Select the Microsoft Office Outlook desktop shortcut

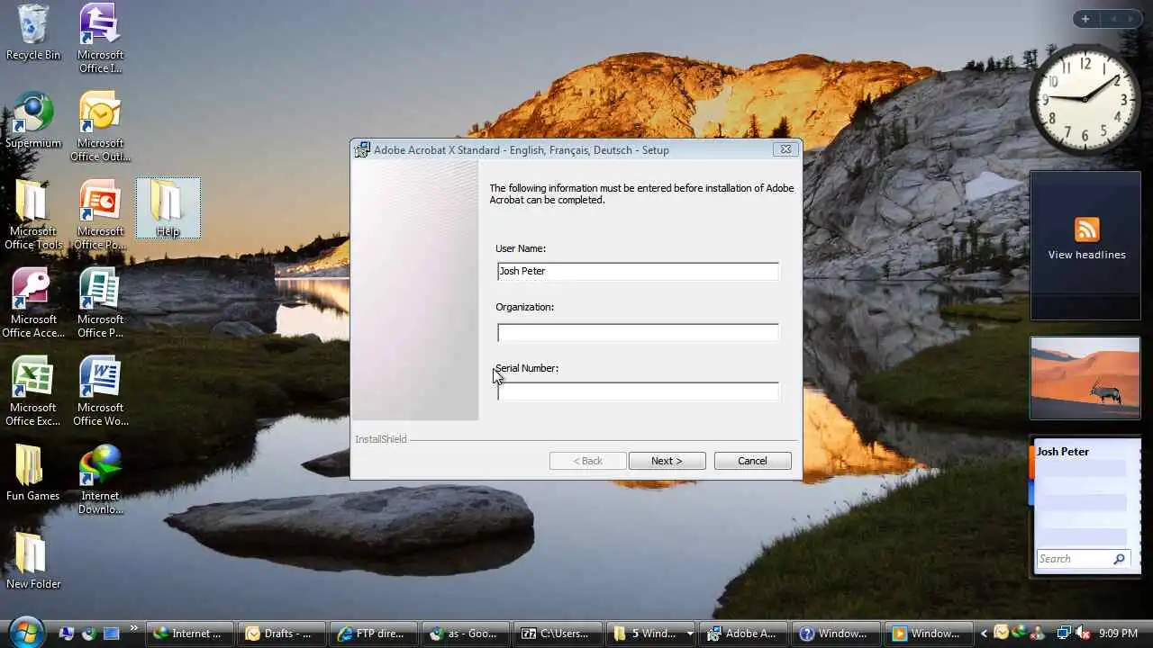click(x=100, y=127)
